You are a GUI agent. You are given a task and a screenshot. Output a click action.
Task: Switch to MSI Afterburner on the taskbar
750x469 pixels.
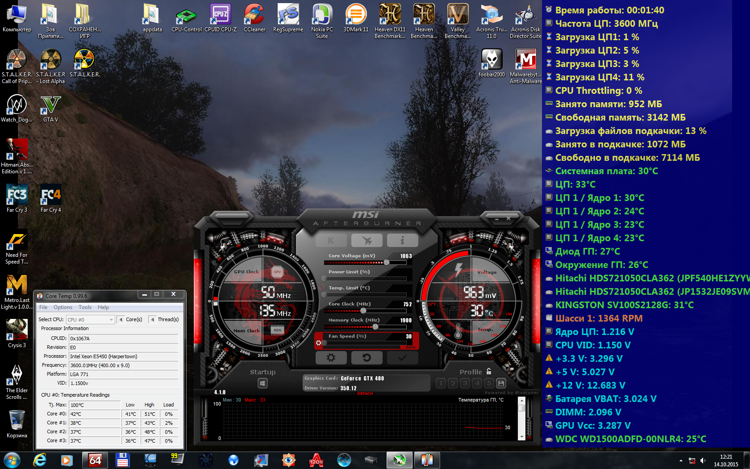(400, 460)
